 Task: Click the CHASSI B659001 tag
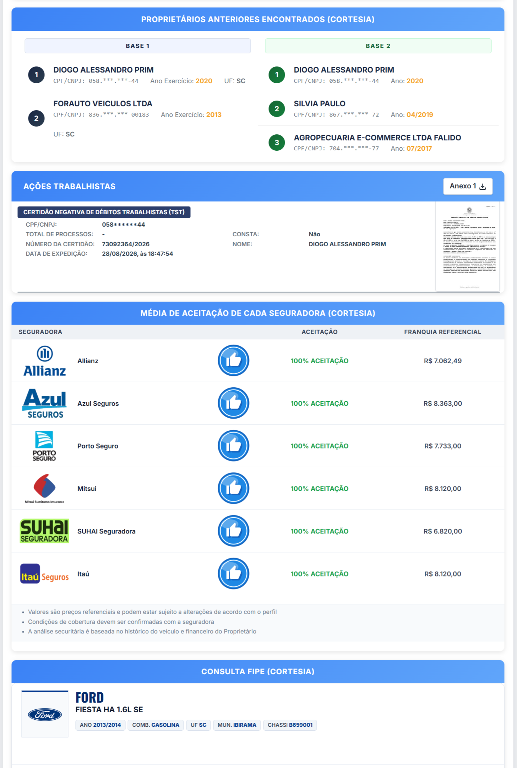pyautogui.click(x=290, y=725)
